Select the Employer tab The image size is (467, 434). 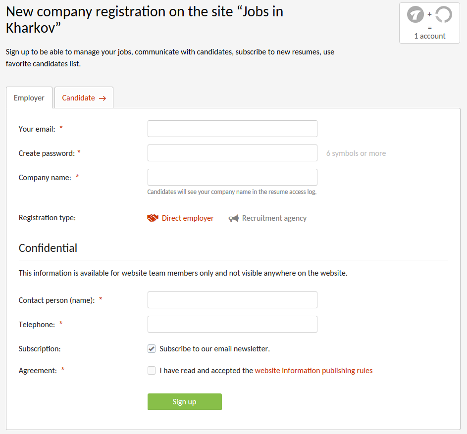(x=29, y=98)
